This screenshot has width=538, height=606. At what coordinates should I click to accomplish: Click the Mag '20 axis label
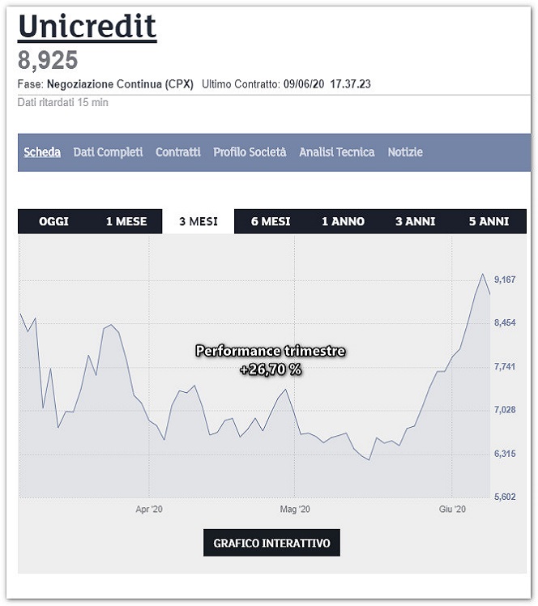pyautogui.click(x=295, y=510)
